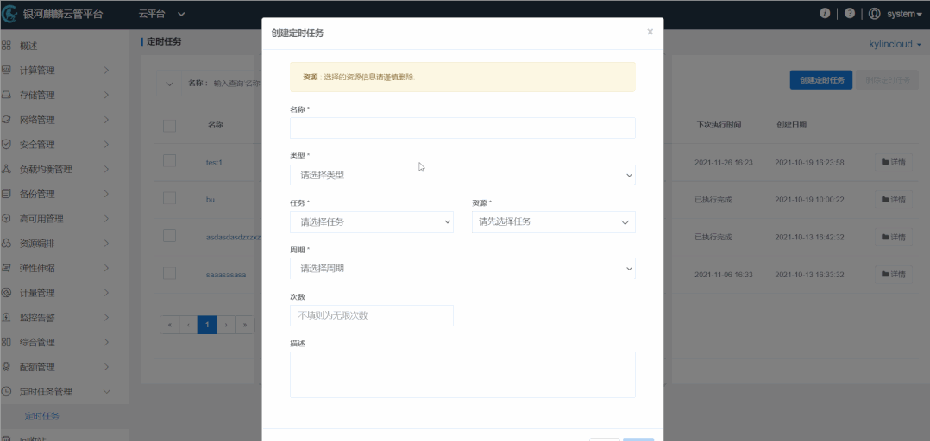Screen dimensions: 930x441
Task: Click the 网络管理 network icon in sidebar
Action: click(7, 120)
